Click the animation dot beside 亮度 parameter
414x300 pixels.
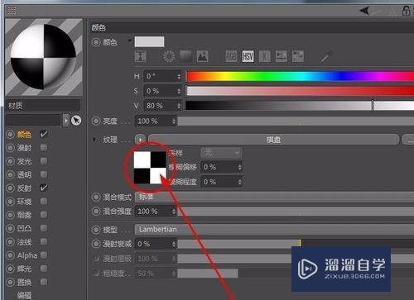(x=96, y=121)
